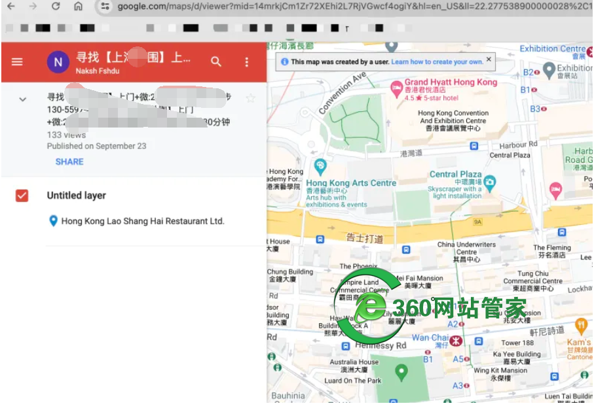Uncheck the Untitled layer checkbox

click(x=22, y=196)
